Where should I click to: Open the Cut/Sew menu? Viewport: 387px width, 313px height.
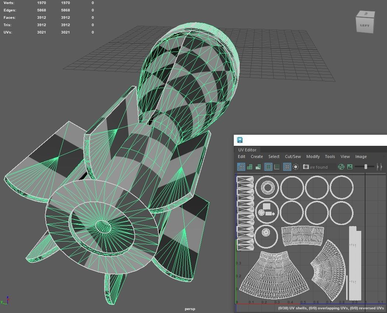[293, 156]
